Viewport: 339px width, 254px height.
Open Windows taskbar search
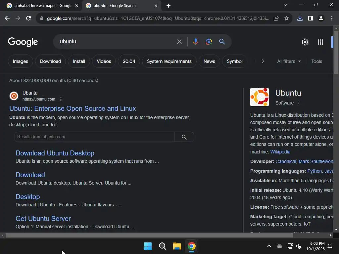coord(162,246)
